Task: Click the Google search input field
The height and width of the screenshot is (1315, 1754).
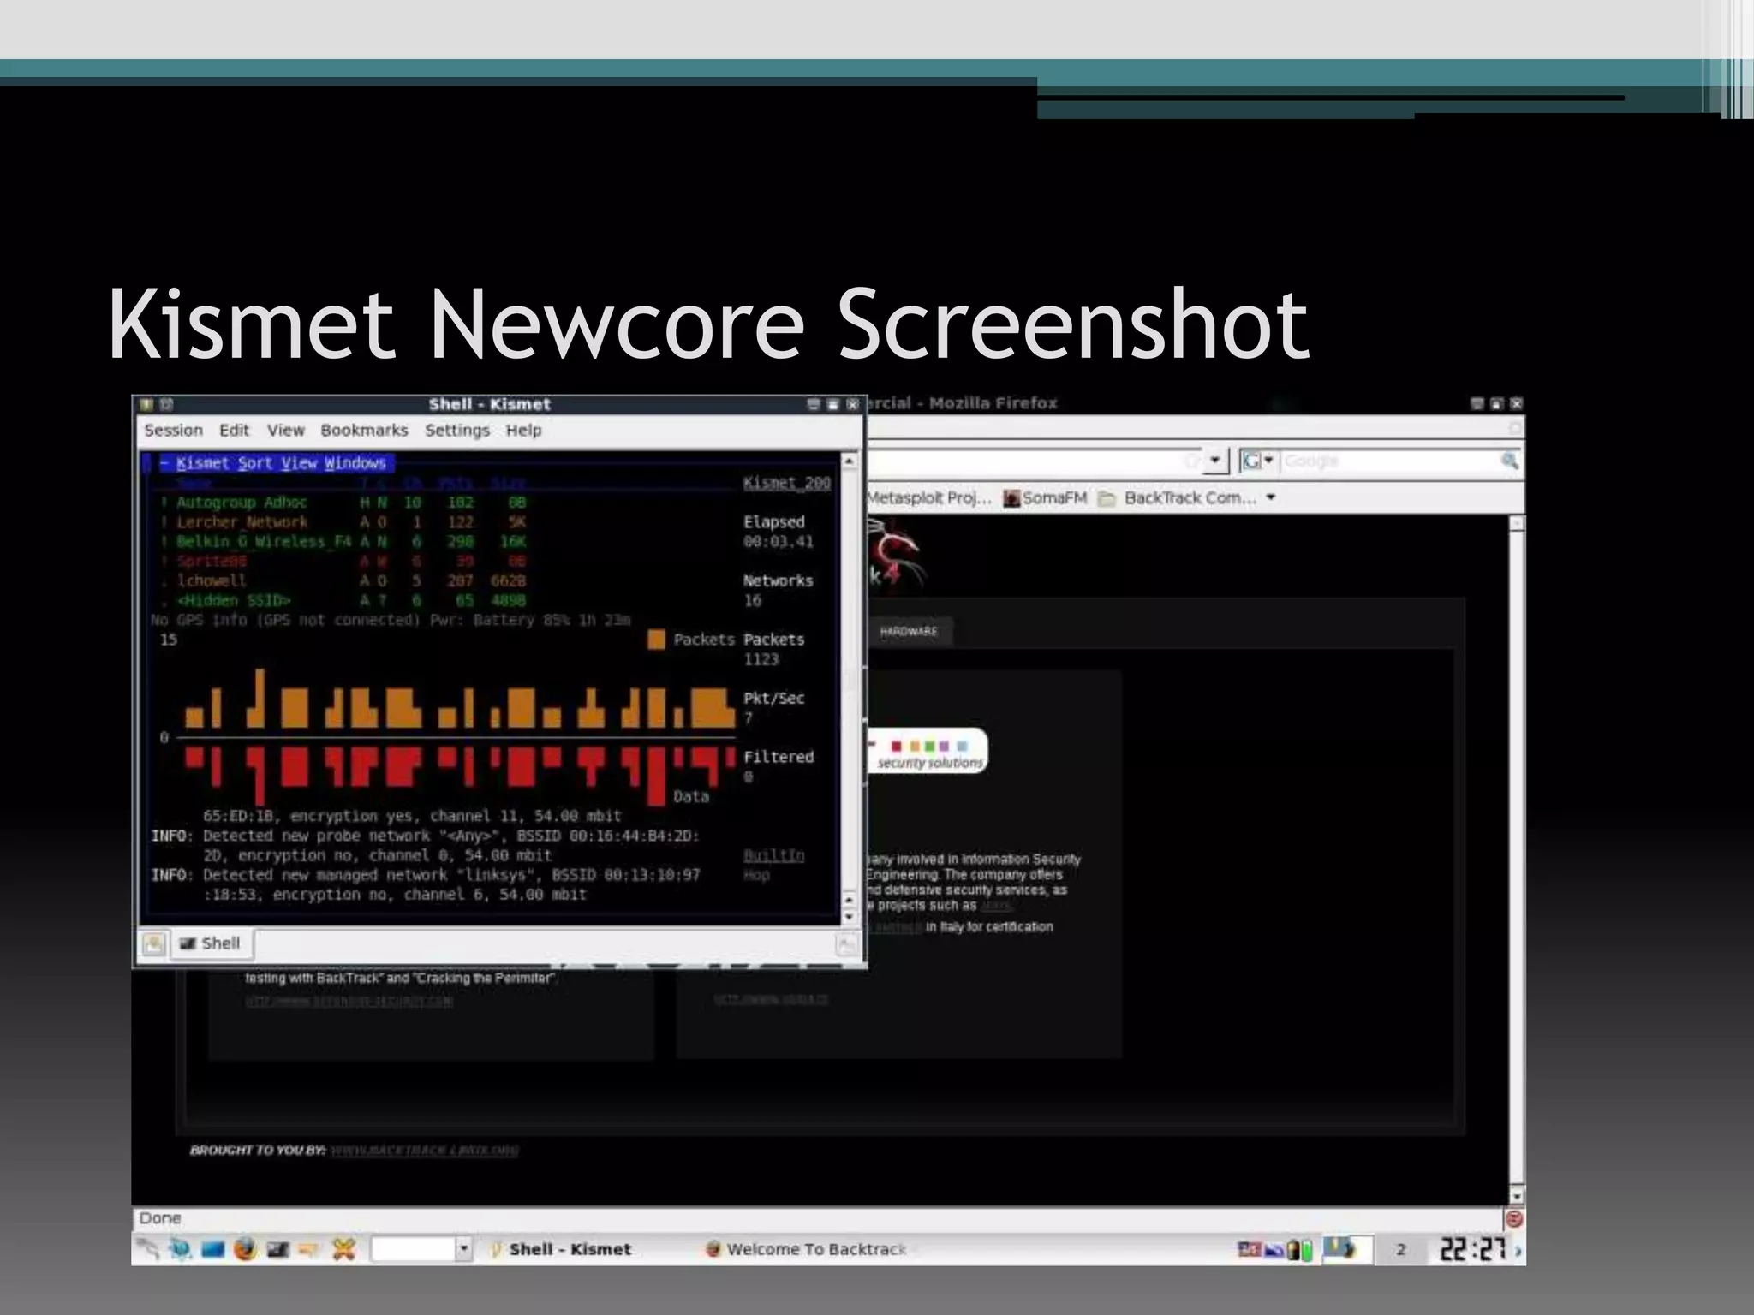Action: (x=1387, y=461)
